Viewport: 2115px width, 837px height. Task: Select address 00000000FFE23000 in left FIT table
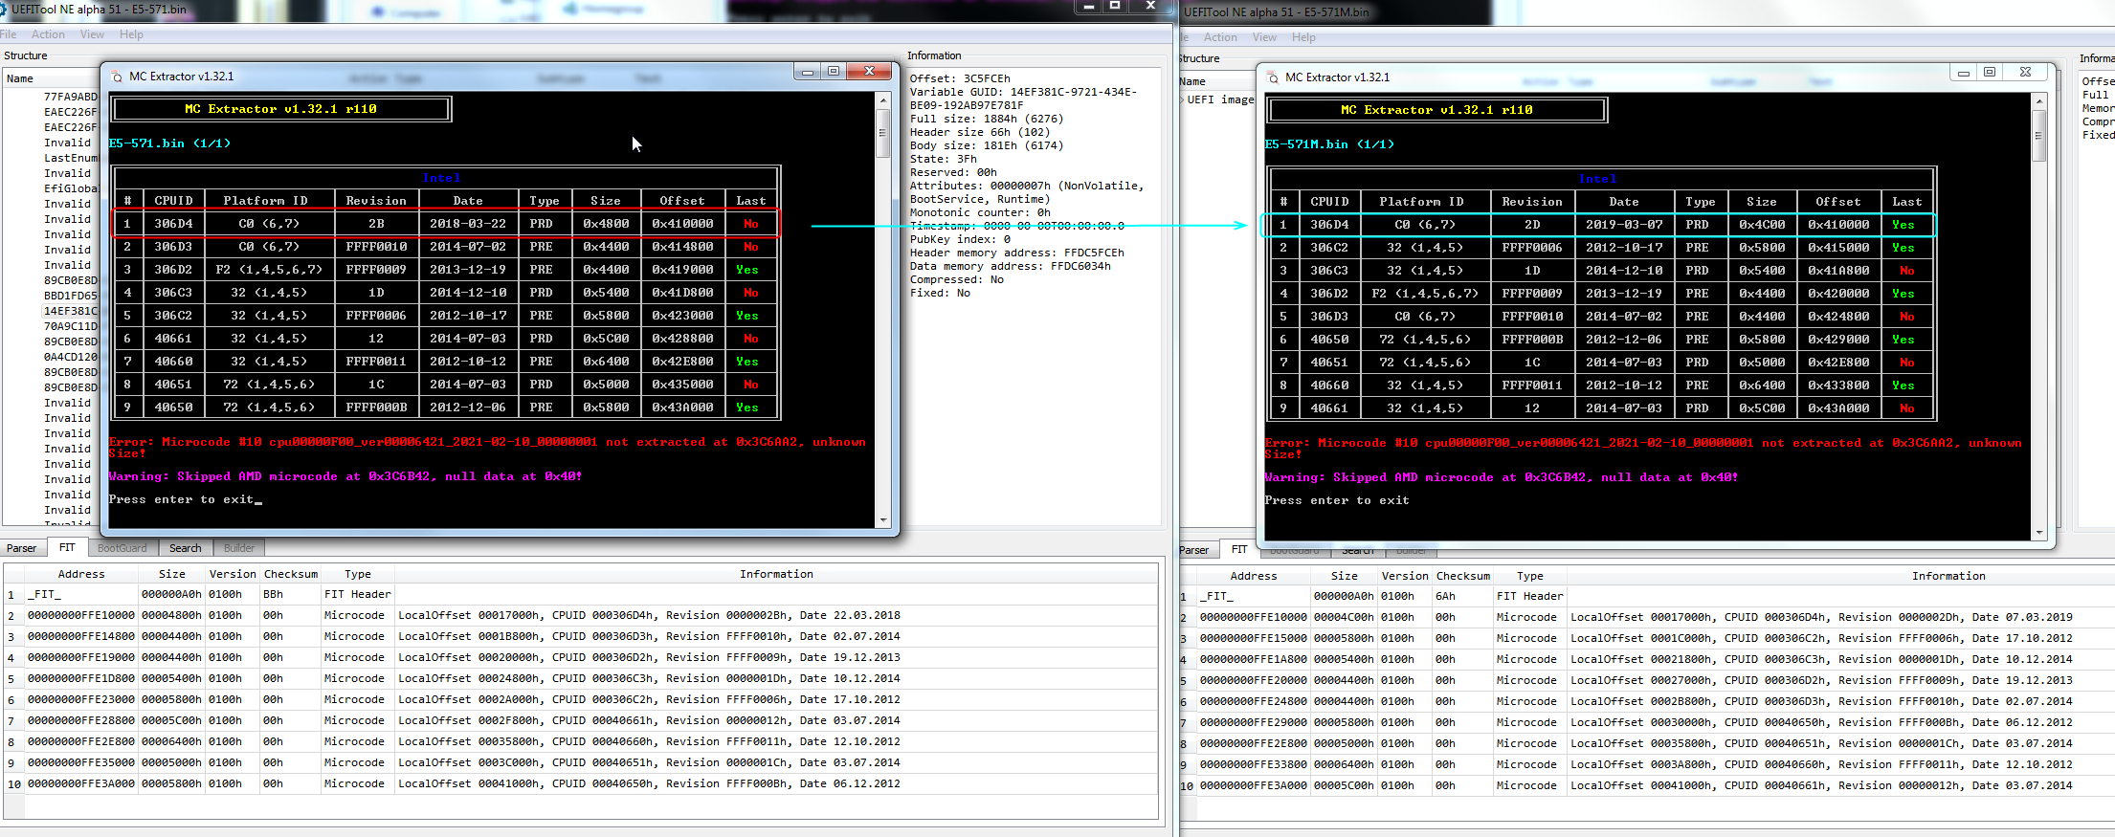point(81,699)
